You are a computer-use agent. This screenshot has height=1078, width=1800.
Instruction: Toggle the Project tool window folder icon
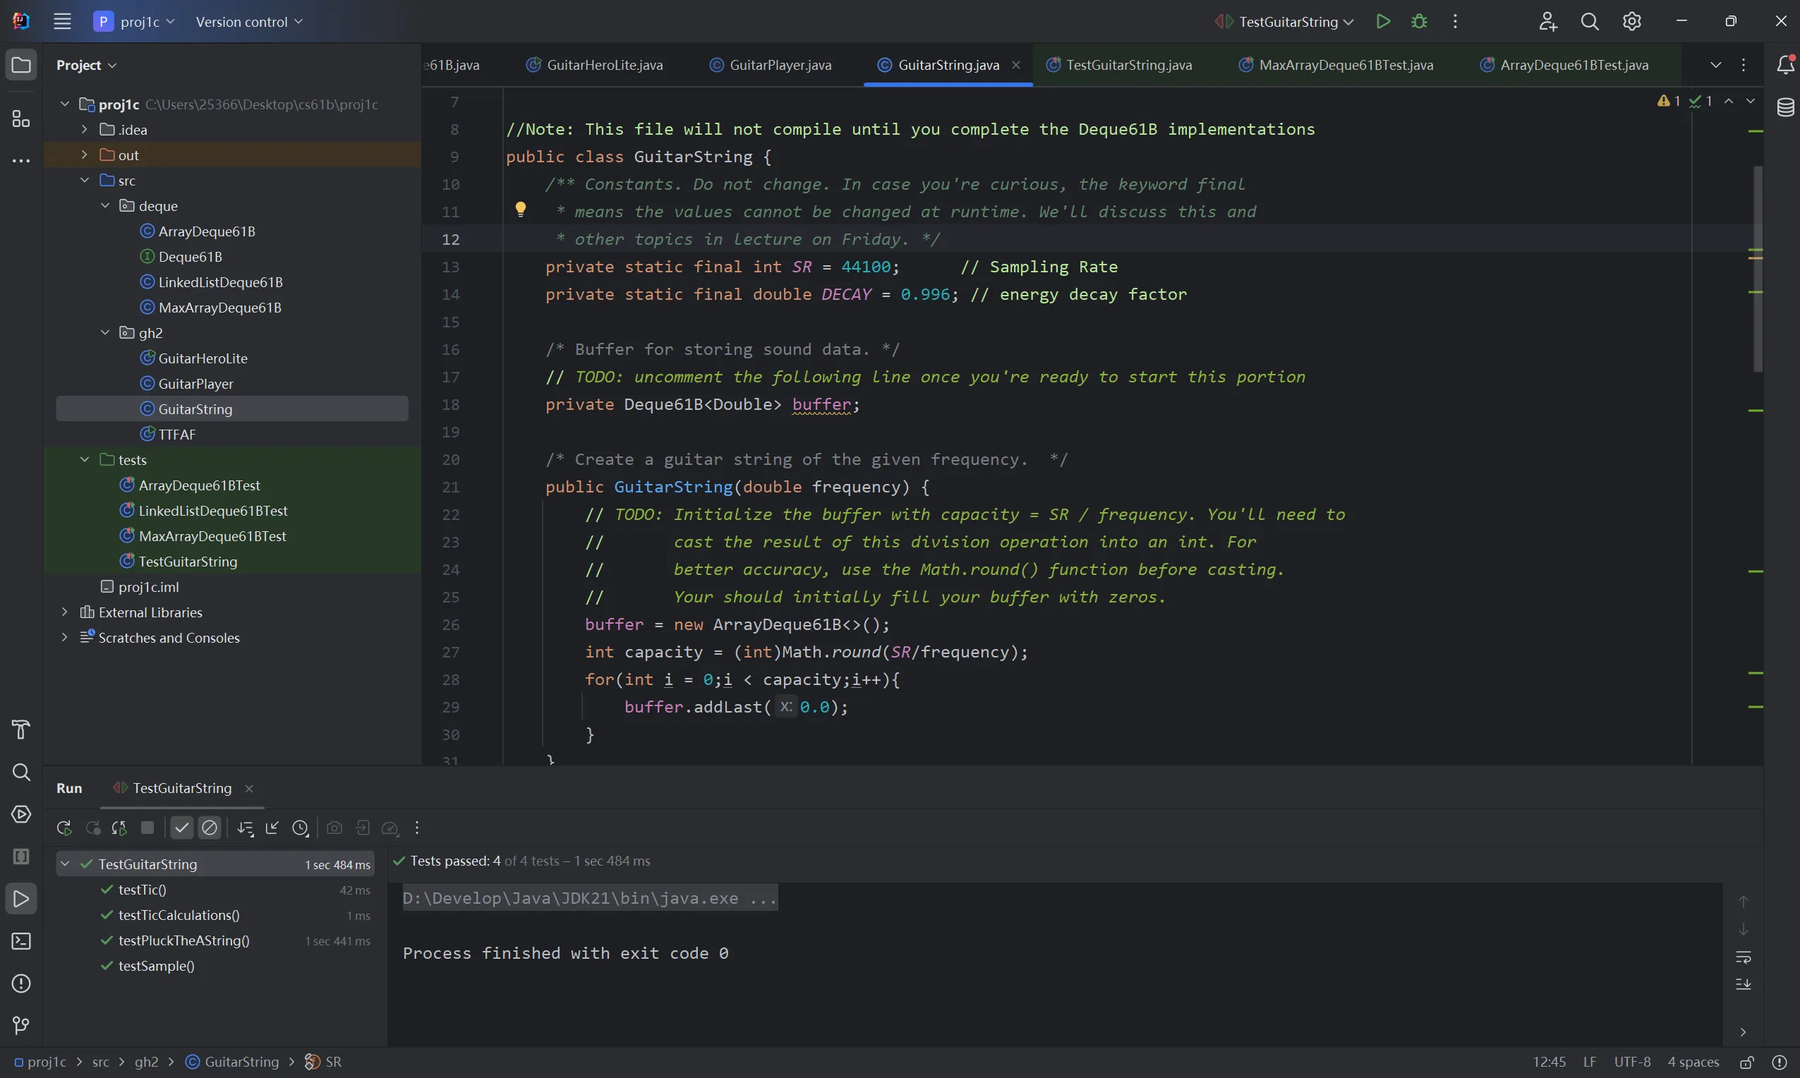point(21,65)
